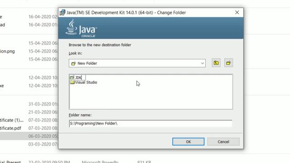Click the Cancel button
The height and width of the screenshot is (163, 290).
[223, 142]
